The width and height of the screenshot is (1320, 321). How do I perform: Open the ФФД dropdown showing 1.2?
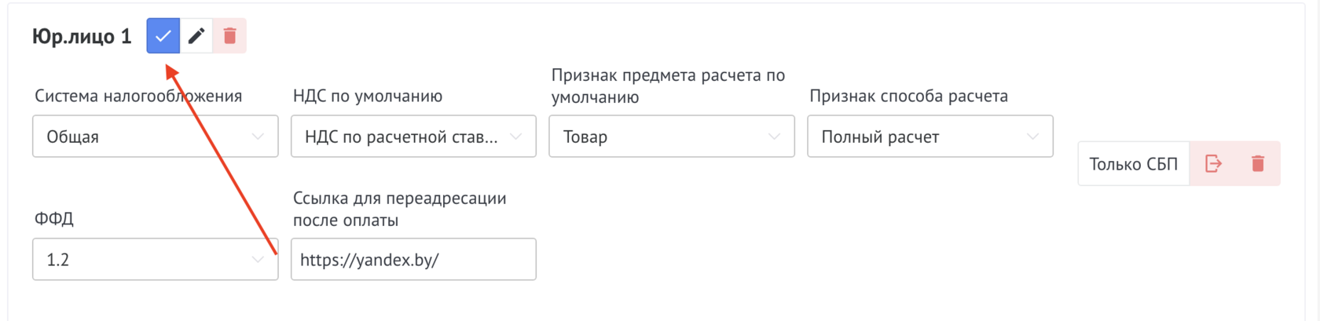pyautogui.click(x=155, y=259)
